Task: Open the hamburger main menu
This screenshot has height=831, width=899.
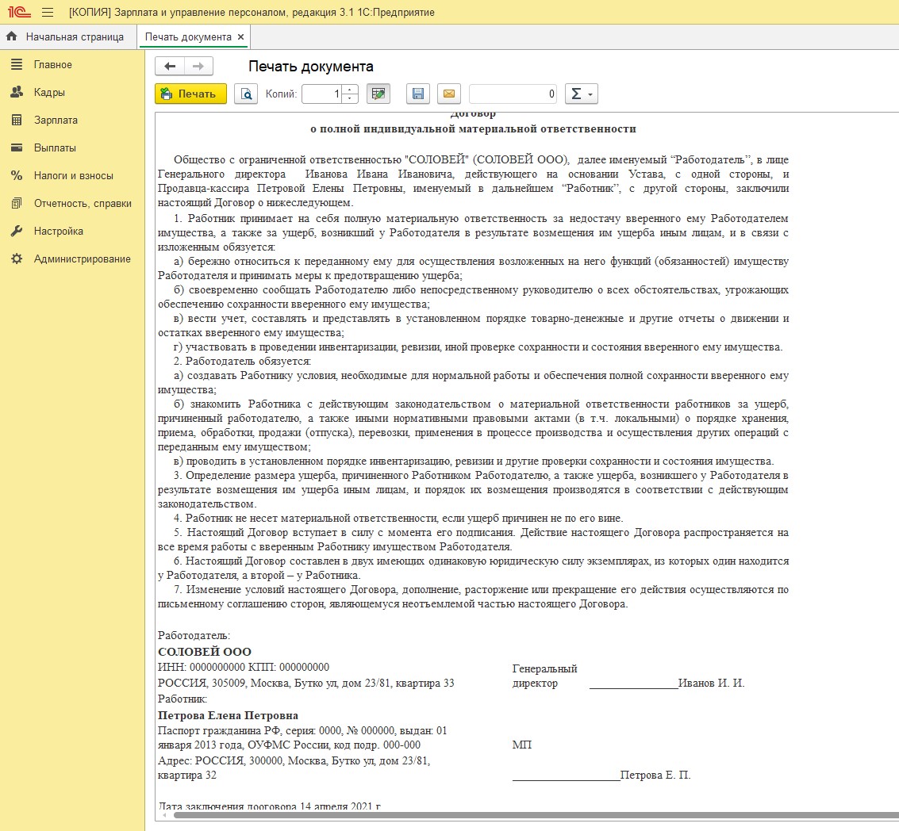Action: [x=48, y=12]
